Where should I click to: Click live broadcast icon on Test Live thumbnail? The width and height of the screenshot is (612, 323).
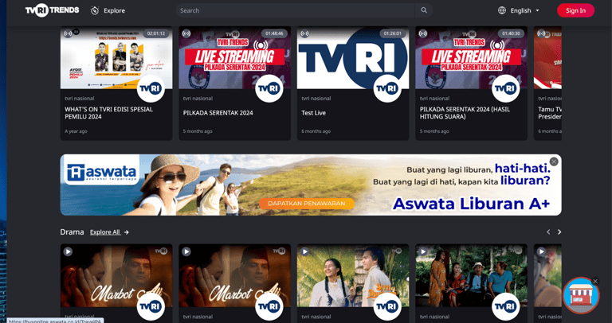point(304,33)
